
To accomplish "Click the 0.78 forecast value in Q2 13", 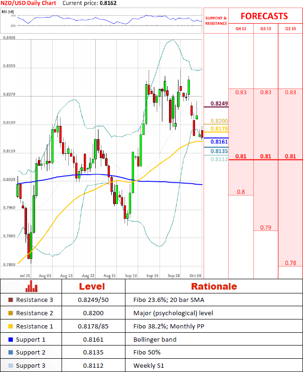I will click(291, 263).
